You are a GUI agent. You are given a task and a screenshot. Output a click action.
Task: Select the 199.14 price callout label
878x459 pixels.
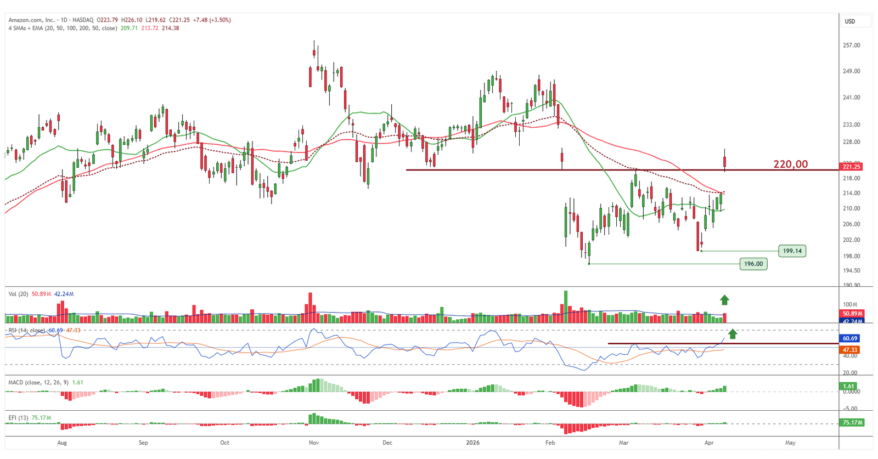click(x=792, y=251)
